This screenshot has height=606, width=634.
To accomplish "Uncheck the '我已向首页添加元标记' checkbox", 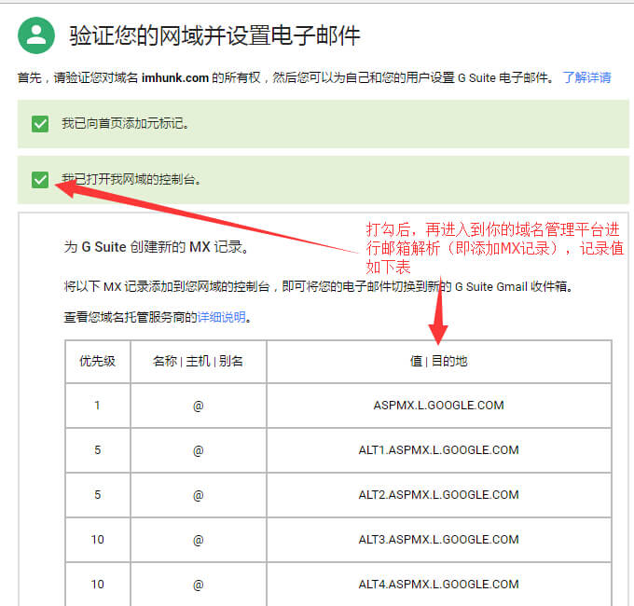I will [x=40, y=124].
